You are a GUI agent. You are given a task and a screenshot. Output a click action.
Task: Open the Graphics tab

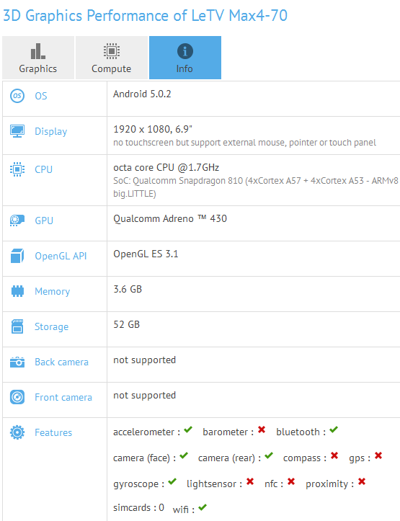point(38,58)
